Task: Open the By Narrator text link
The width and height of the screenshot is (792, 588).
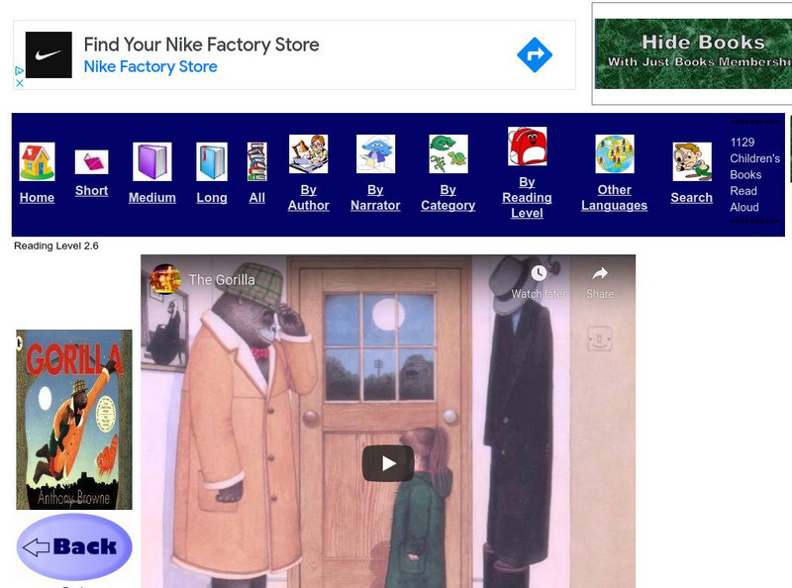Action: (x=375, y=198)
